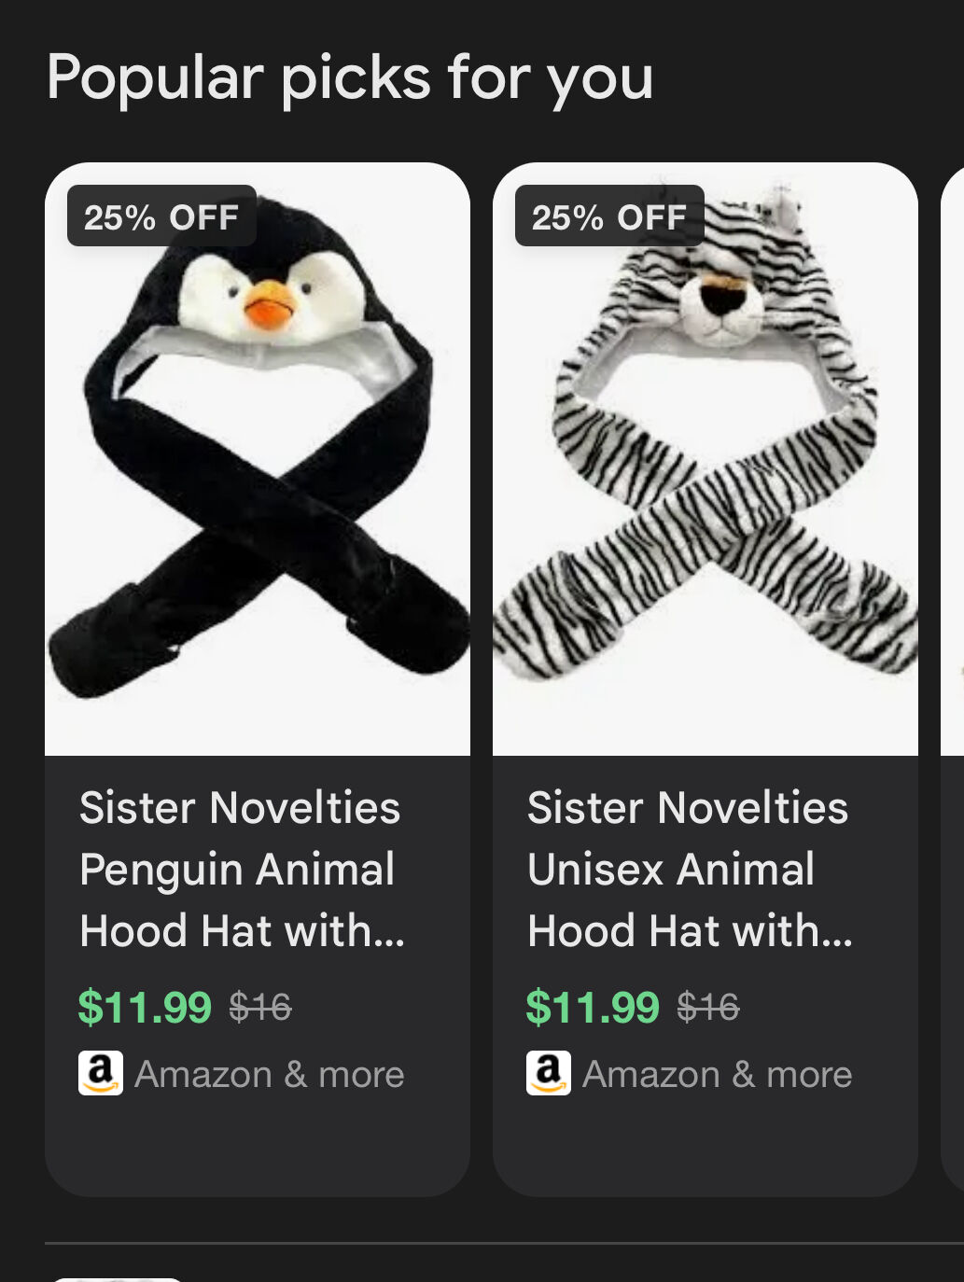Tap the crossed-out $16 price on the penguin card
Screen dimensions: 964x1282
260,1007
